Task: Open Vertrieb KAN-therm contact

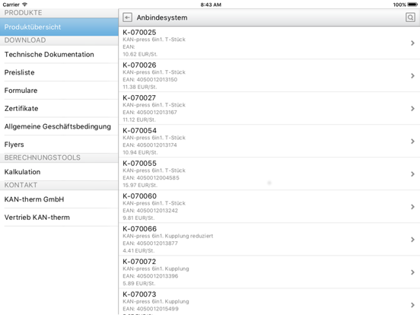Action: 59,218
